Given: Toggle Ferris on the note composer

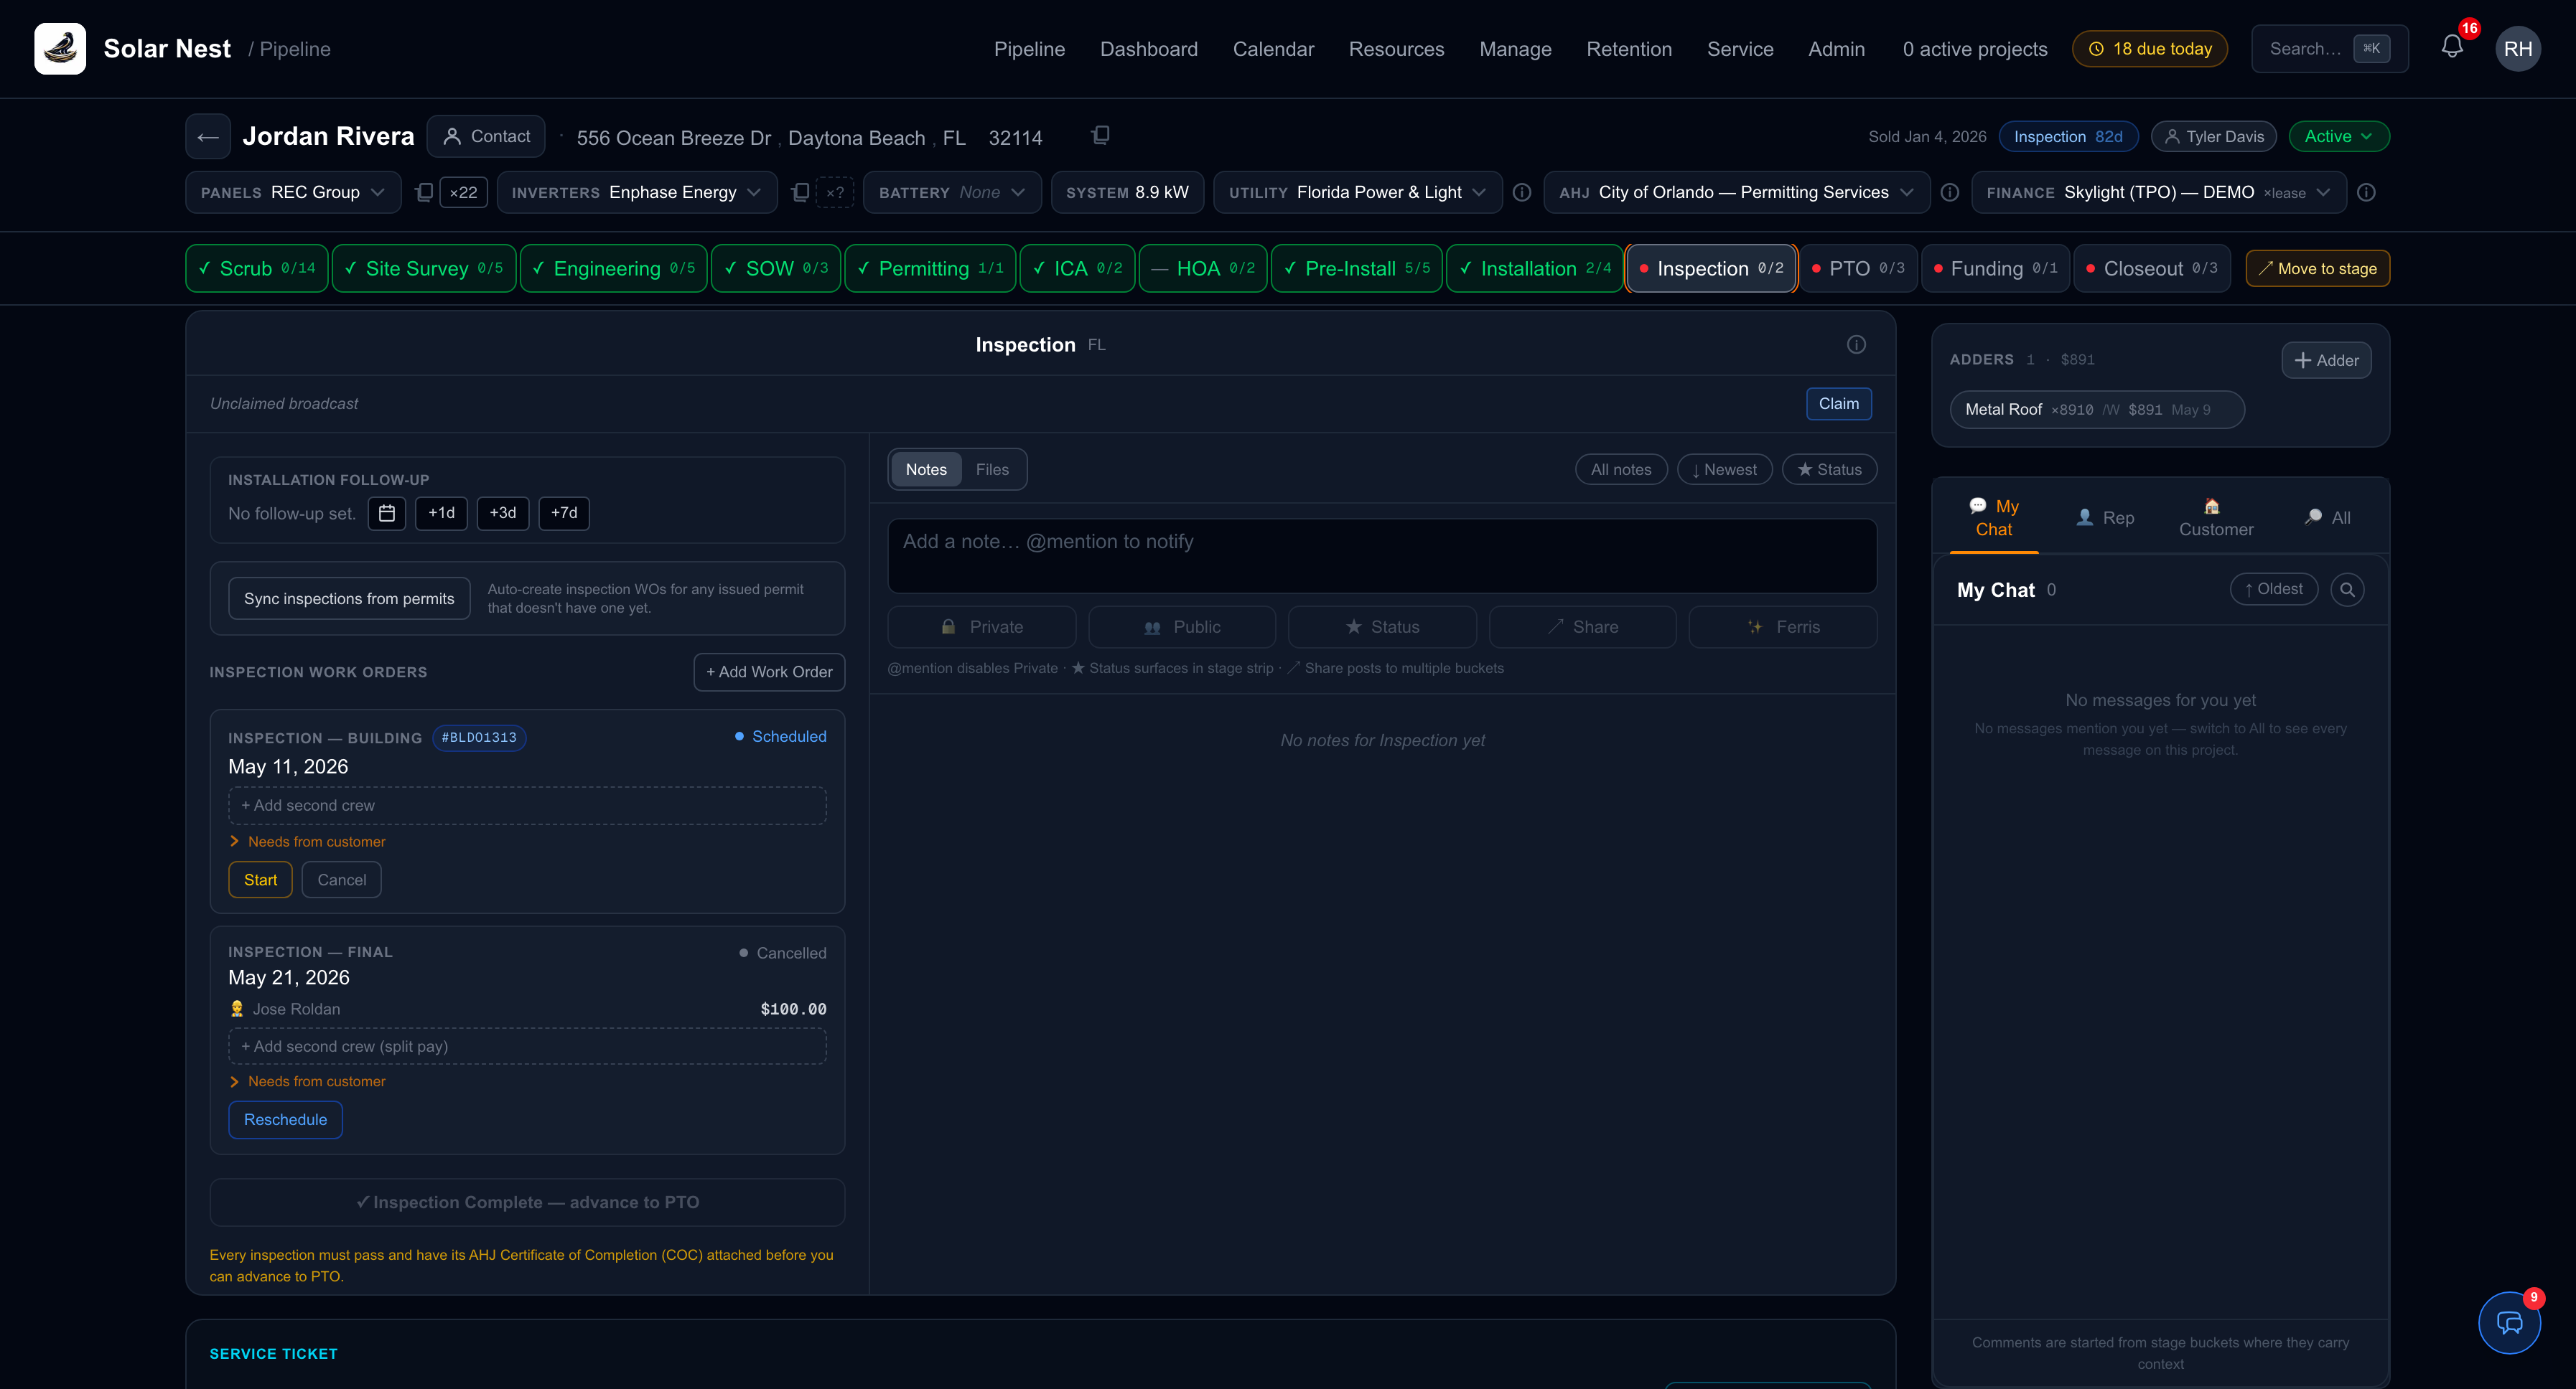Looking at the screenshot, I should point(1783,626).
